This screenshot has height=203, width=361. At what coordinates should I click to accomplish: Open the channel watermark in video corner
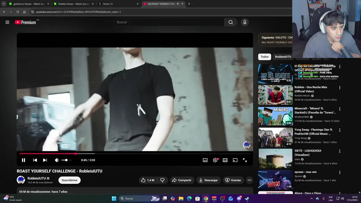tap(247, 145)
